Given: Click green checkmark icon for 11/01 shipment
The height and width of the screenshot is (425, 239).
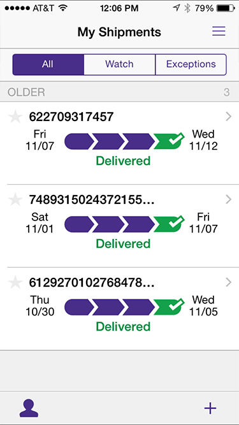Looking at the screenshot, I should (169, 224).
